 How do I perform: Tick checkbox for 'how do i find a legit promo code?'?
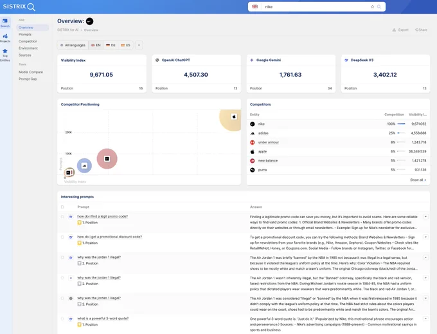click(x=62, y=216)
